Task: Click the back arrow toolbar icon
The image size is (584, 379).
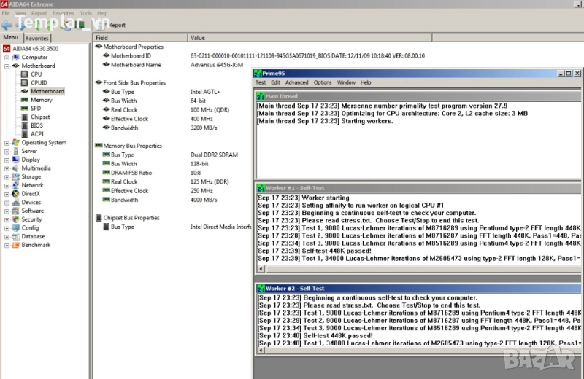Action: pyautogui.click(x=7, y=25)
